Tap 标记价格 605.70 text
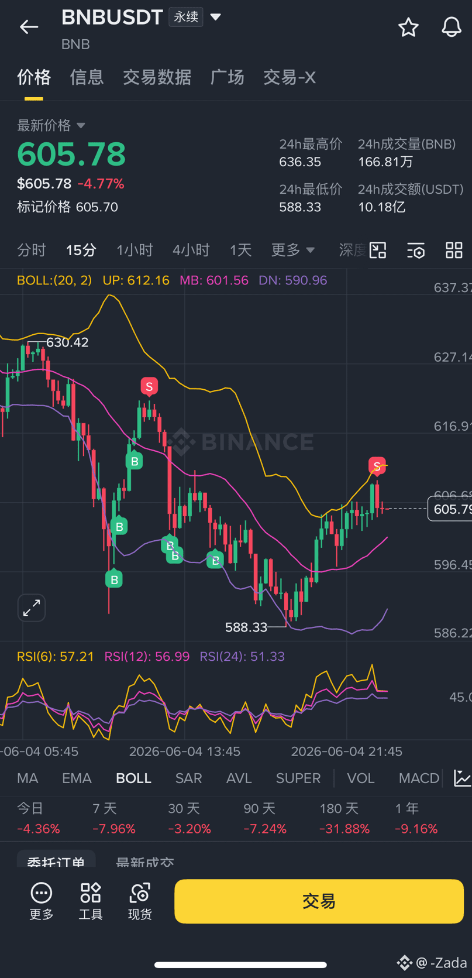Viewport: 472px width, 978px height. (x=67, y=207)
